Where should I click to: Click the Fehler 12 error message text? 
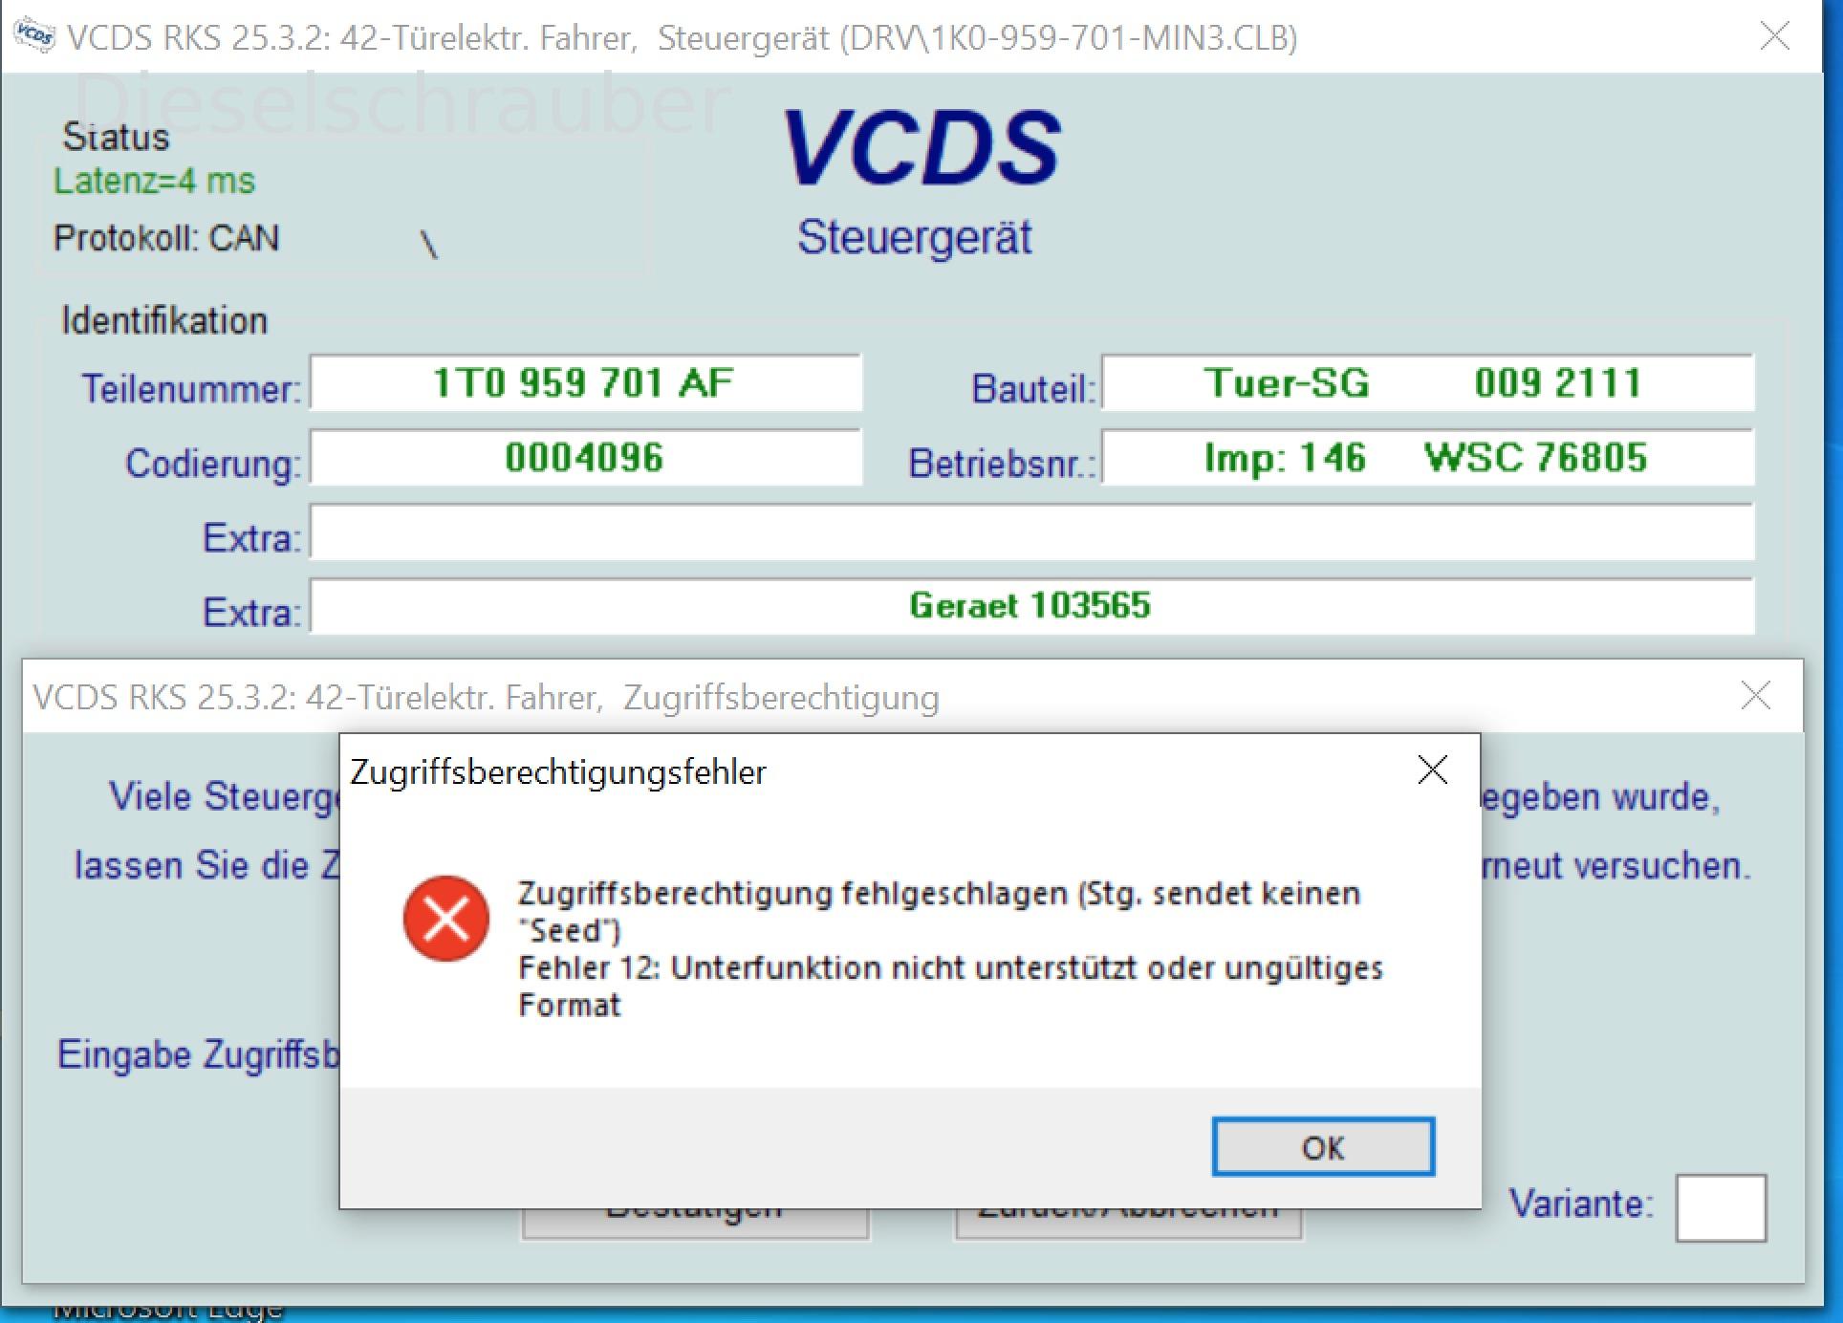tap(950, 986)
